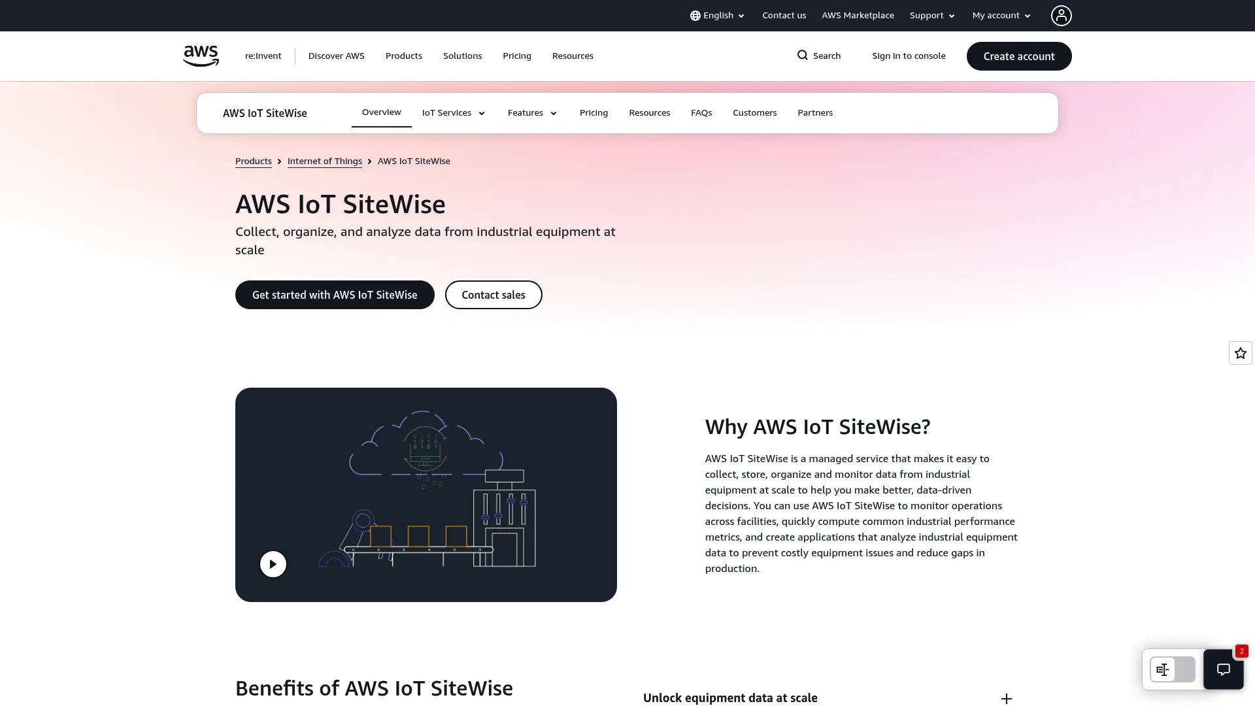Click Create account button
1255x706 pixels.
pyautogui.click(x=1019, y=56)
